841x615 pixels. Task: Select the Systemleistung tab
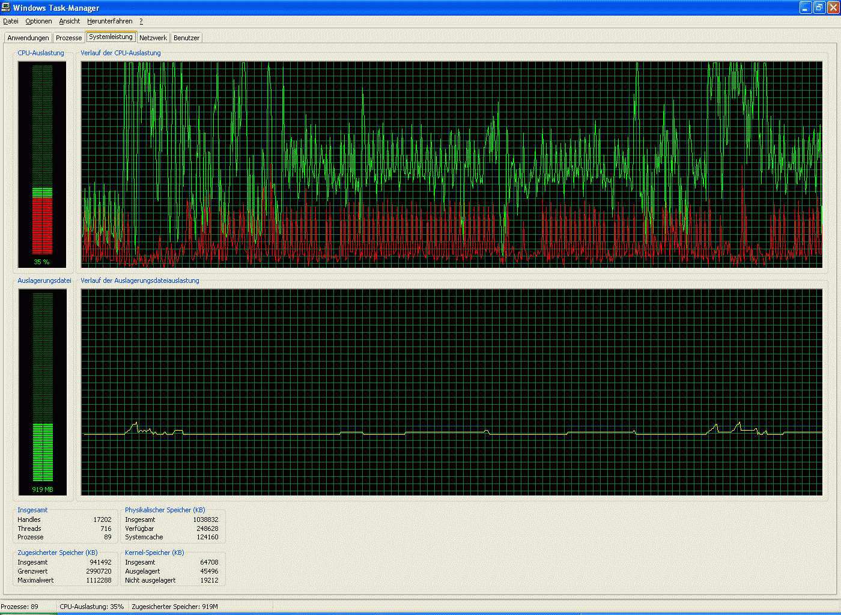(111, 37)
